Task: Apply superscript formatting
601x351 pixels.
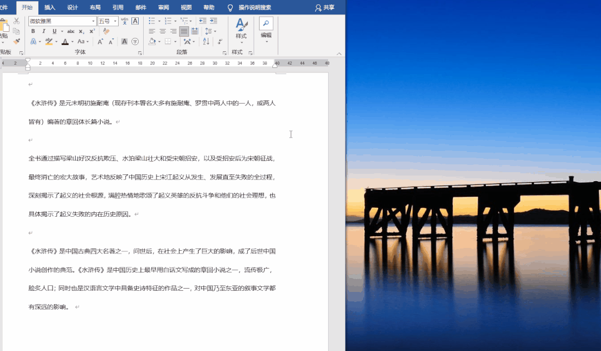Action: pyautogui.click(x=92, y=31)
